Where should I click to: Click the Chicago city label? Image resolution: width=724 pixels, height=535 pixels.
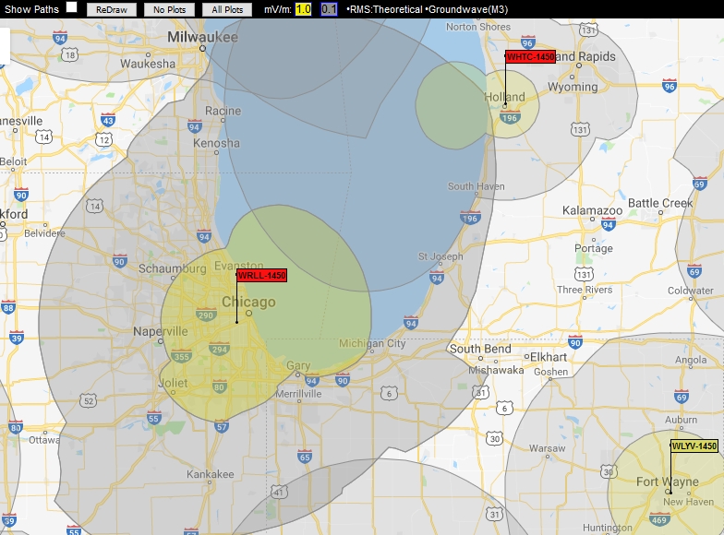(248, 303)
